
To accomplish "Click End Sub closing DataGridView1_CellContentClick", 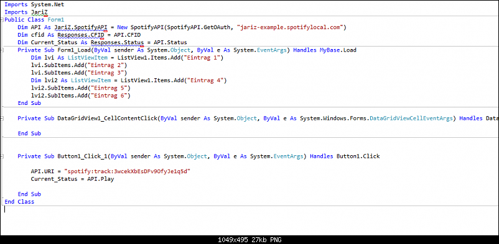I will pos(29,133).
